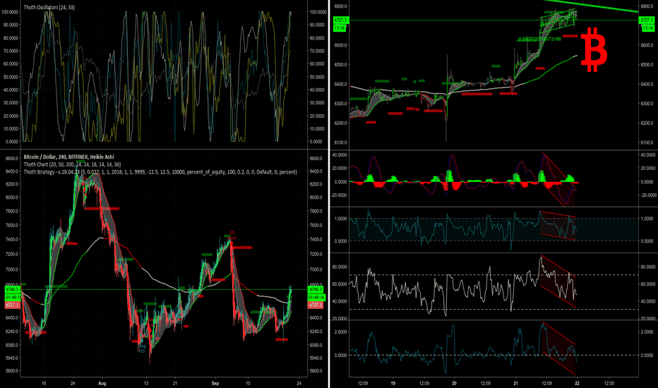Viewport: 658px width, 388px height.
Task: Click the bold 19 date on right chart time axis
Action: click(393, 383)
